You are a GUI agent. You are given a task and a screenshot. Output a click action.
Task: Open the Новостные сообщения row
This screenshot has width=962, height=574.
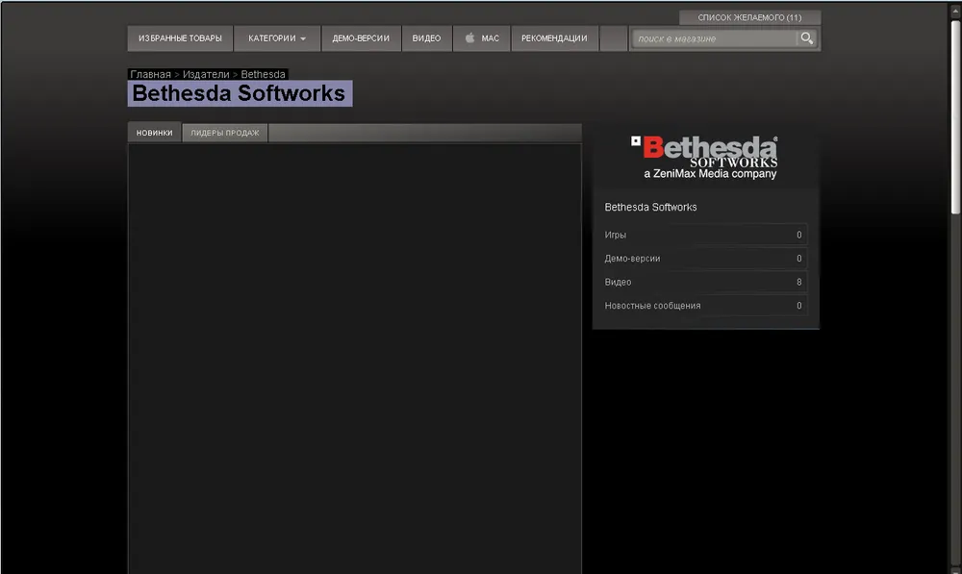coord(703,306)
